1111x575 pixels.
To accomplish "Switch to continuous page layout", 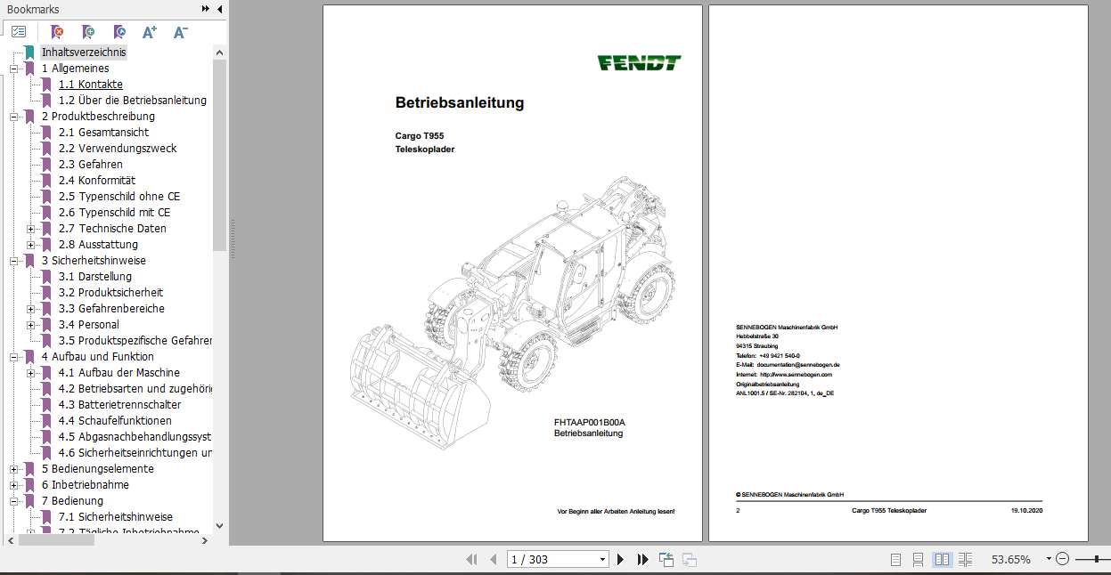I will coord(919,560).
